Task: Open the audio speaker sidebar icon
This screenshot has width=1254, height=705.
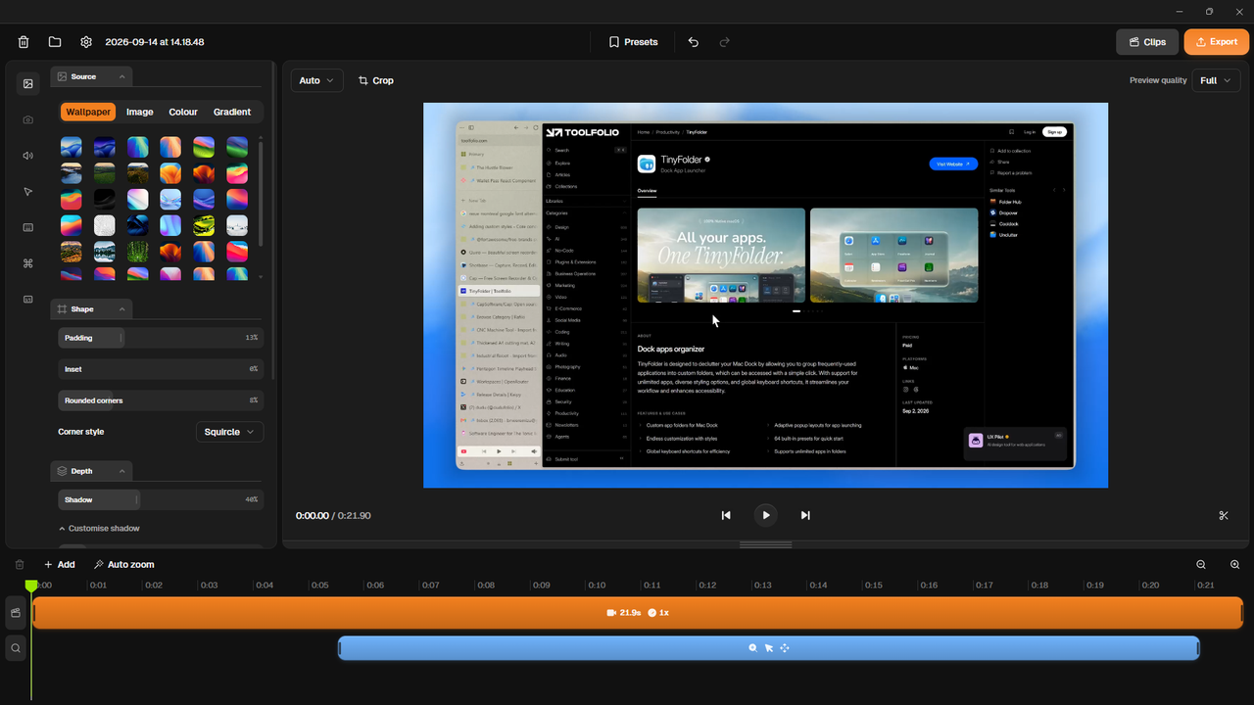Action: (x=28, y=156)
